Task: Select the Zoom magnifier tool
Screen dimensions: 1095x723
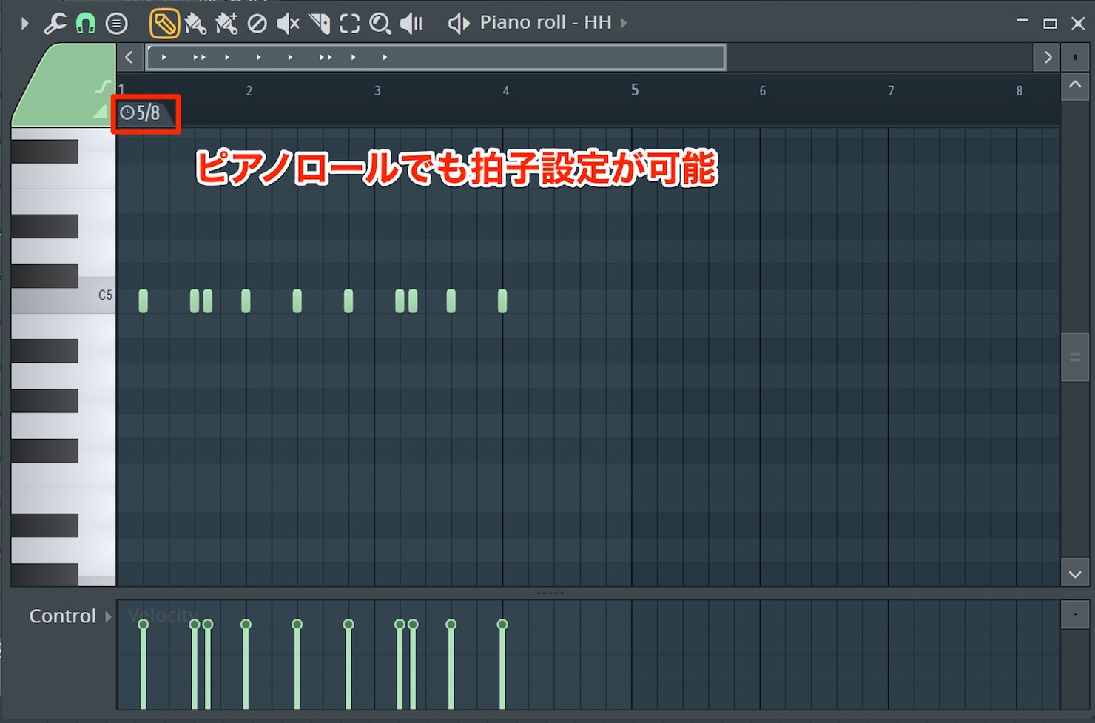Action: point(380,24)
